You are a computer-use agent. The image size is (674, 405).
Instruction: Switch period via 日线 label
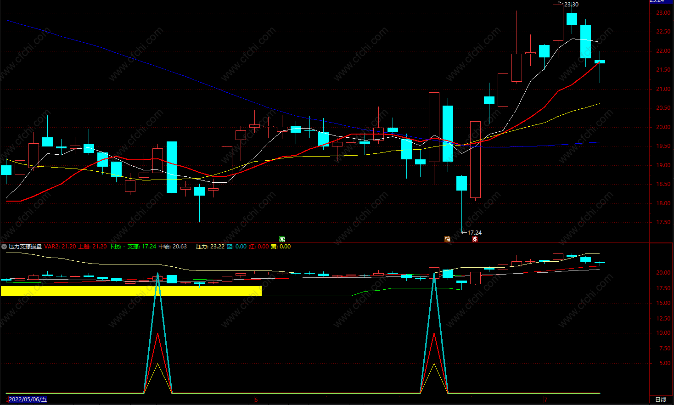click(661, 400)
